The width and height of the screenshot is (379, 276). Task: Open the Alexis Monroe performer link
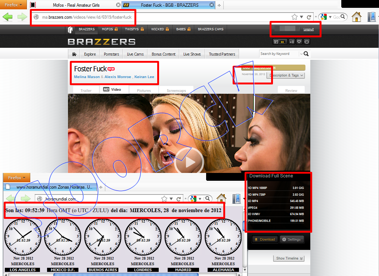(x=118, y=77)
